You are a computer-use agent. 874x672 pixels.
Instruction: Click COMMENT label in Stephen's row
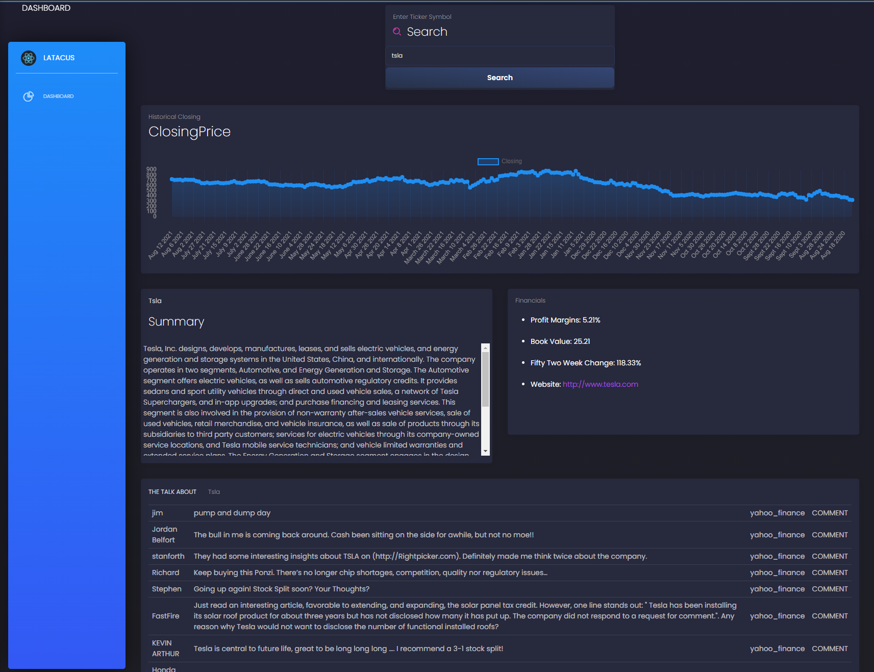(830, 589)
